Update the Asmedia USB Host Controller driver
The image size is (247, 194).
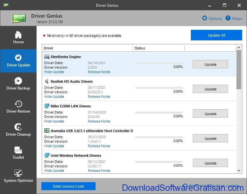(210, 139)
